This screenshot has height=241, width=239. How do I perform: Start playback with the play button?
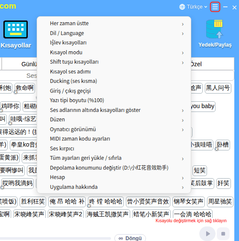point(207,234)
